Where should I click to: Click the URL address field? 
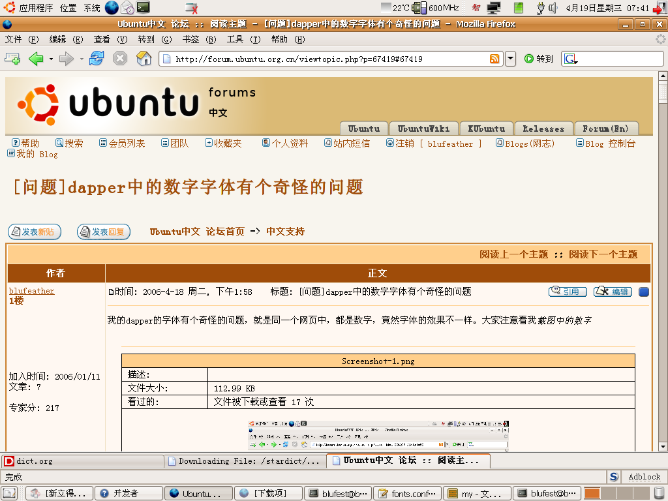tap(330, 59)
